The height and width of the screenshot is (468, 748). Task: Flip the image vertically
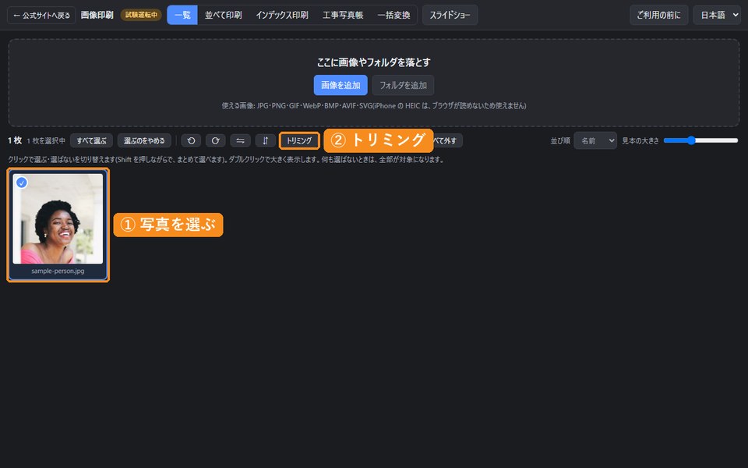(265, 140)
